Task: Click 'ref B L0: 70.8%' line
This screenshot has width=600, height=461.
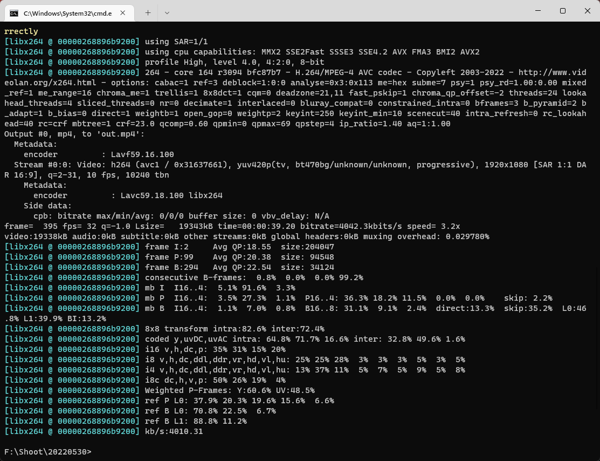Action: tap(140, 411)
